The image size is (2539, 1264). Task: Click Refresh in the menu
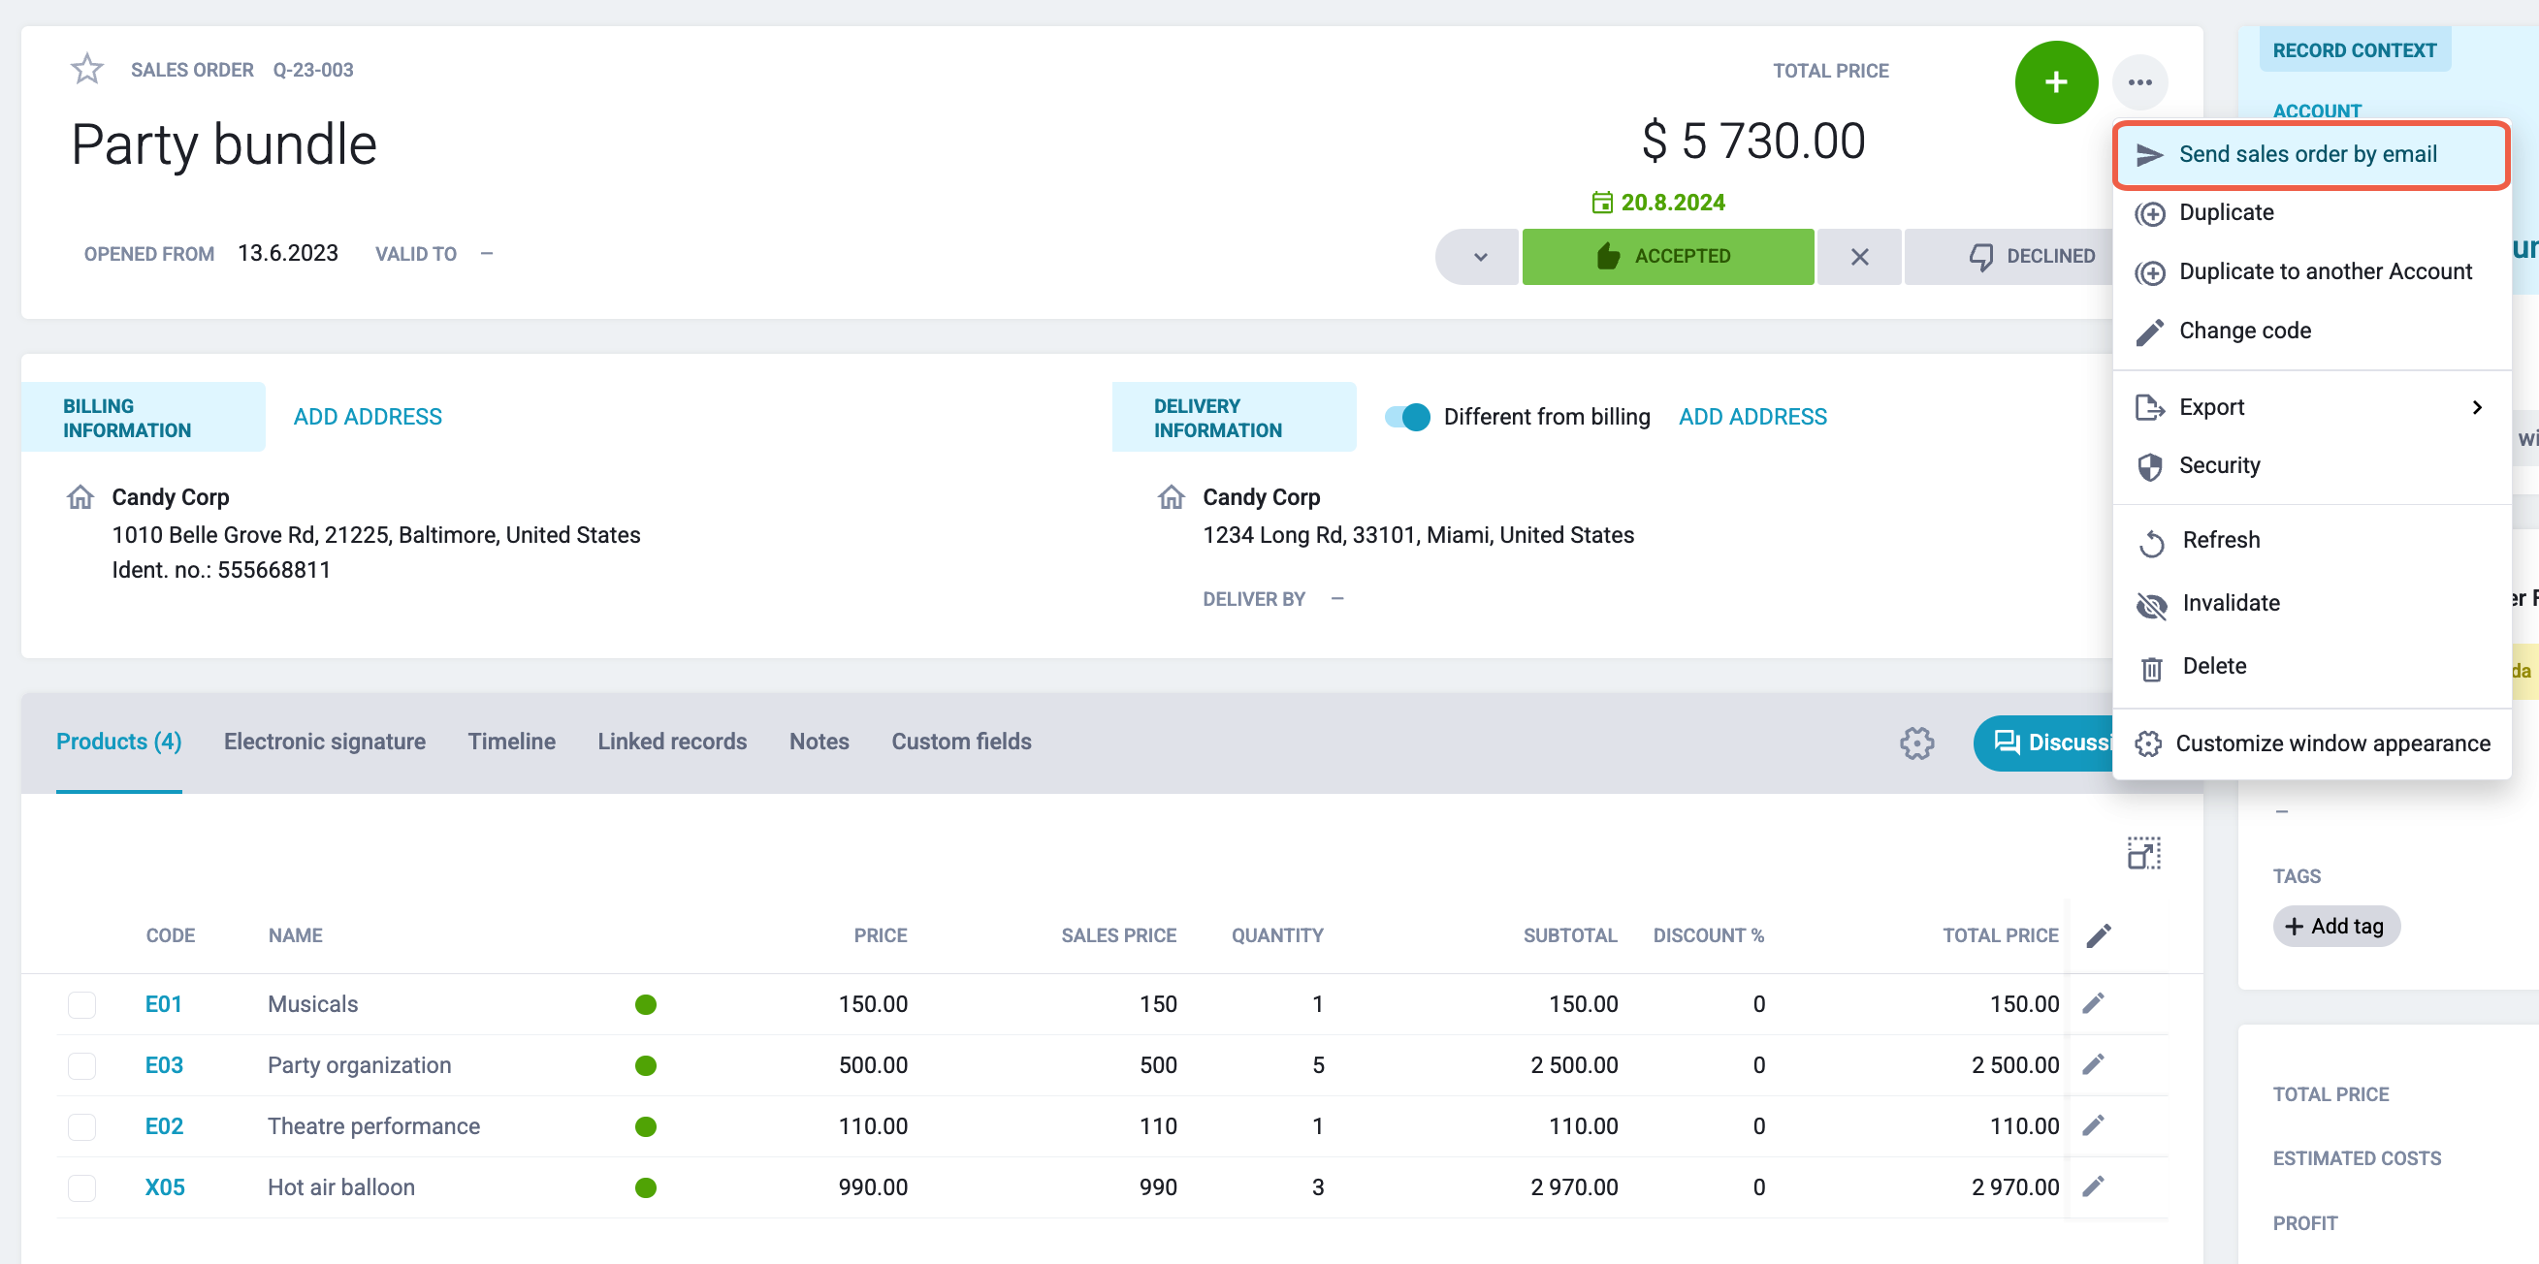click(x=2311, y=540)
